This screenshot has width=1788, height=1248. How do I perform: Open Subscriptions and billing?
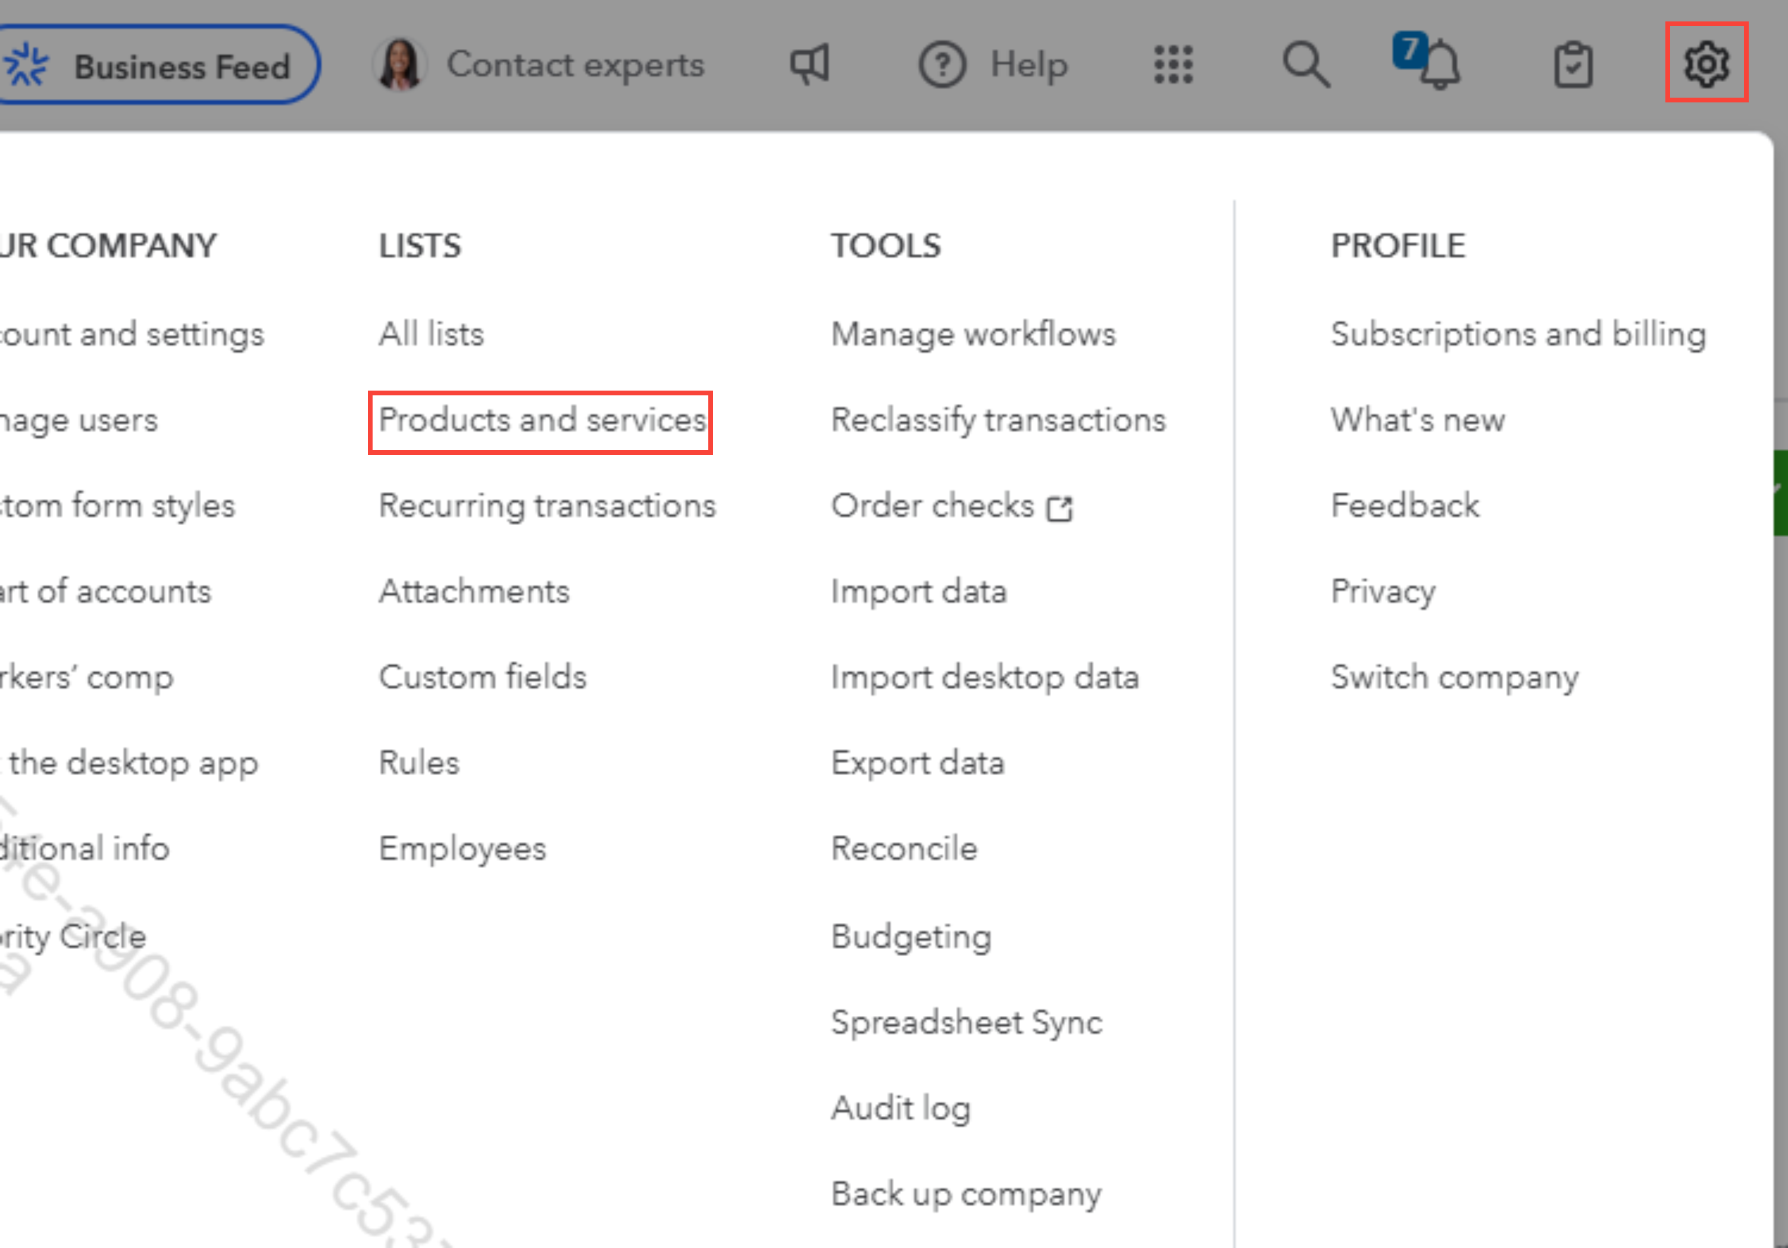coord(1518,335)
